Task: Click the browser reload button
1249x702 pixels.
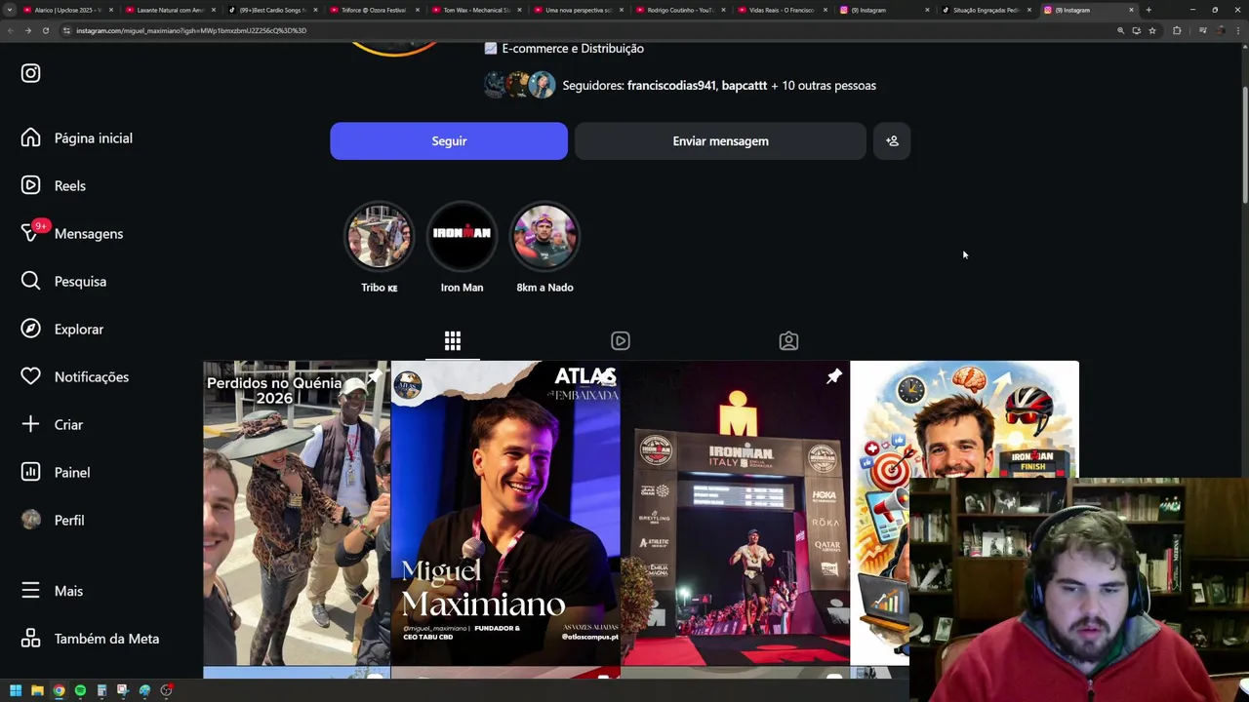Action: click(x=45, y=30)
